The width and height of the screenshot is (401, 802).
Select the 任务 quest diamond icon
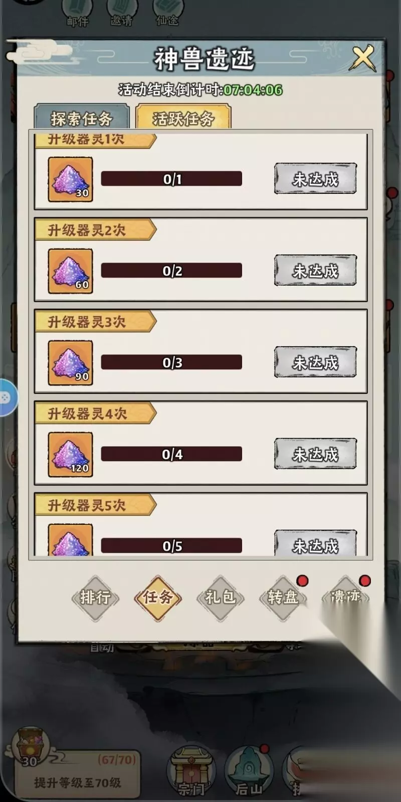coord(158,597)
